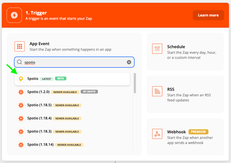
Task: Click NEWER AVAILABLE badge on Spotio (1.18.4)
Action: [x=67, y=118]
